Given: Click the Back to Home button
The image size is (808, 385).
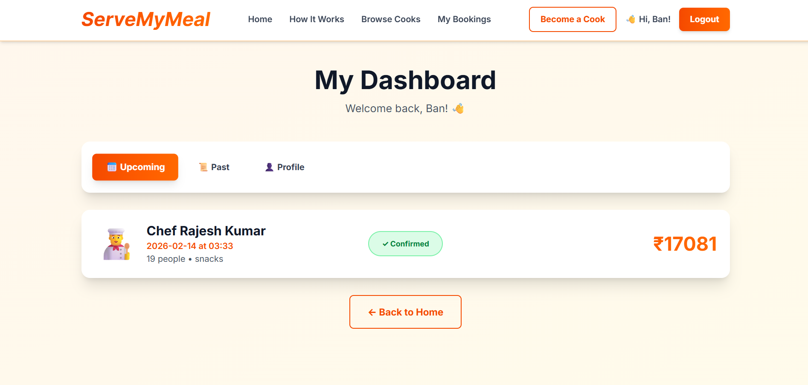Looking at the screenshot, I should (405, 312).
